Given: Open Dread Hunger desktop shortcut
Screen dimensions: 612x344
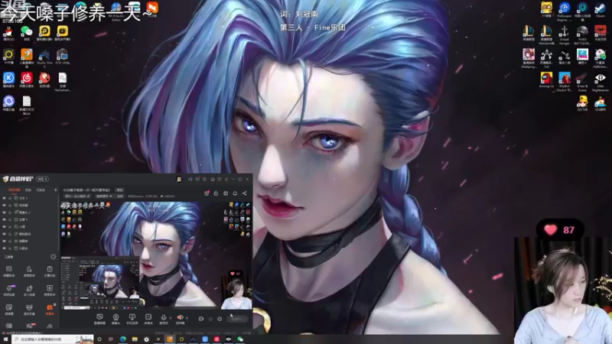Looking at the screenshot, I should 565,35.
